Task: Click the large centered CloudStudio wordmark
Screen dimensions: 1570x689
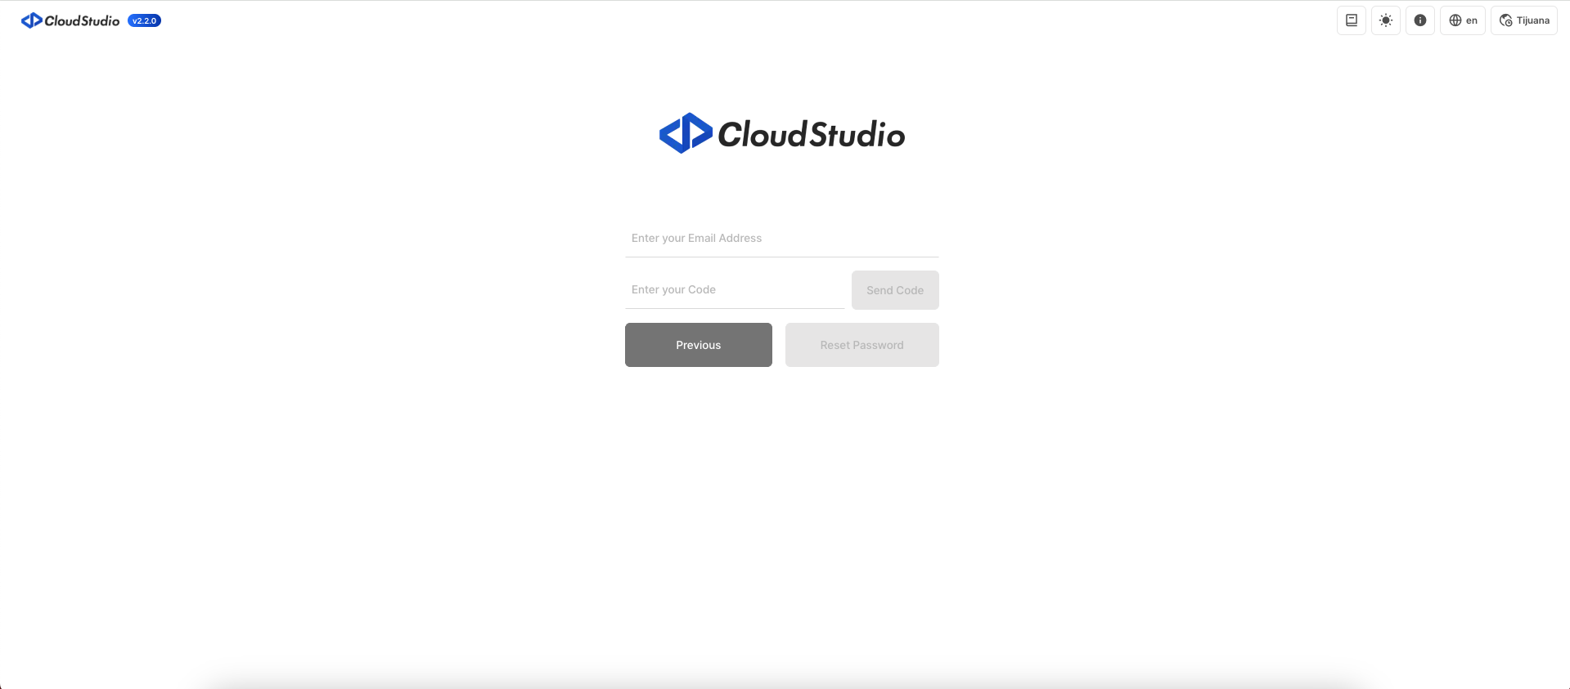Action: tap(811, 135)
